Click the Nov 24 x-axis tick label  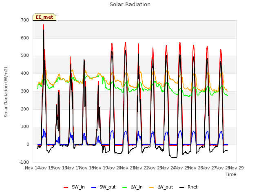point(168,168)
